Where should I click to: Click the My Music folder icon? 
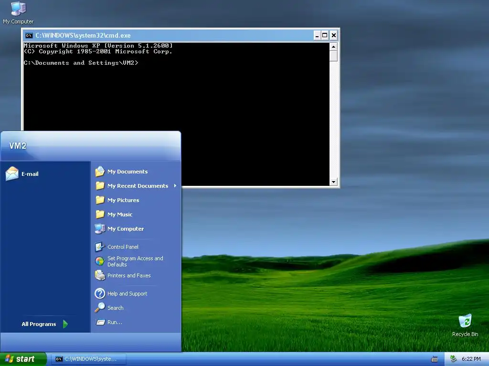coord(100,214)
